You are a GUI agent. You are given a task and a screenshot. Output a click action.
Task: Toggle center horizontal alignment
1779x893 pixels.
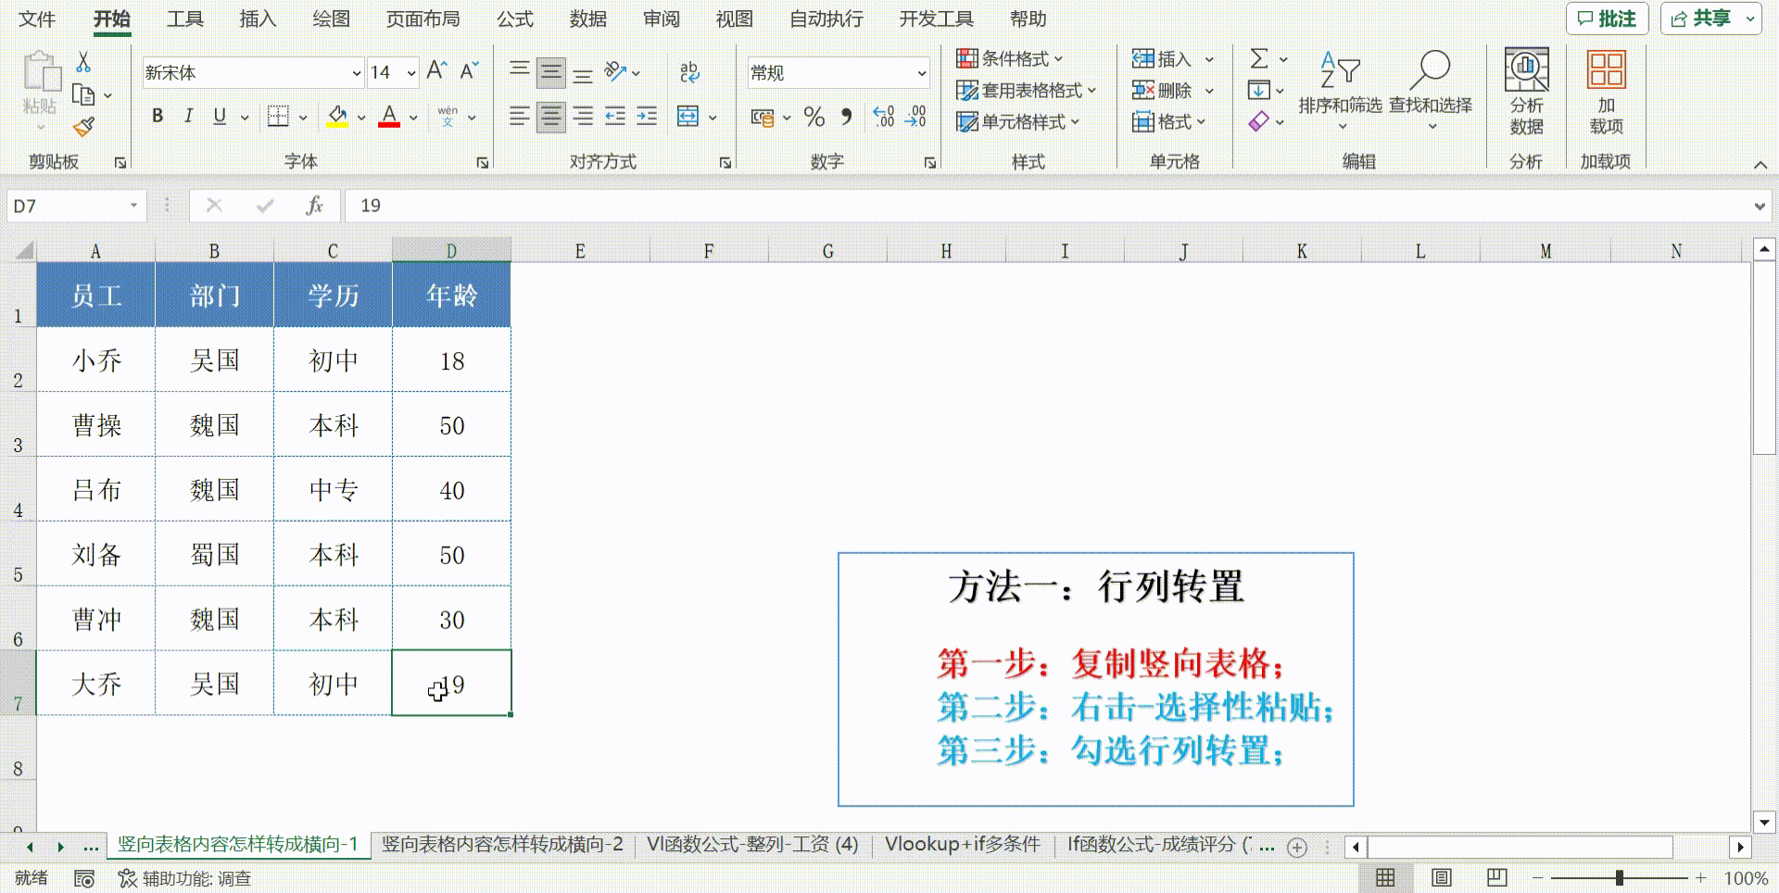[551, 116]
